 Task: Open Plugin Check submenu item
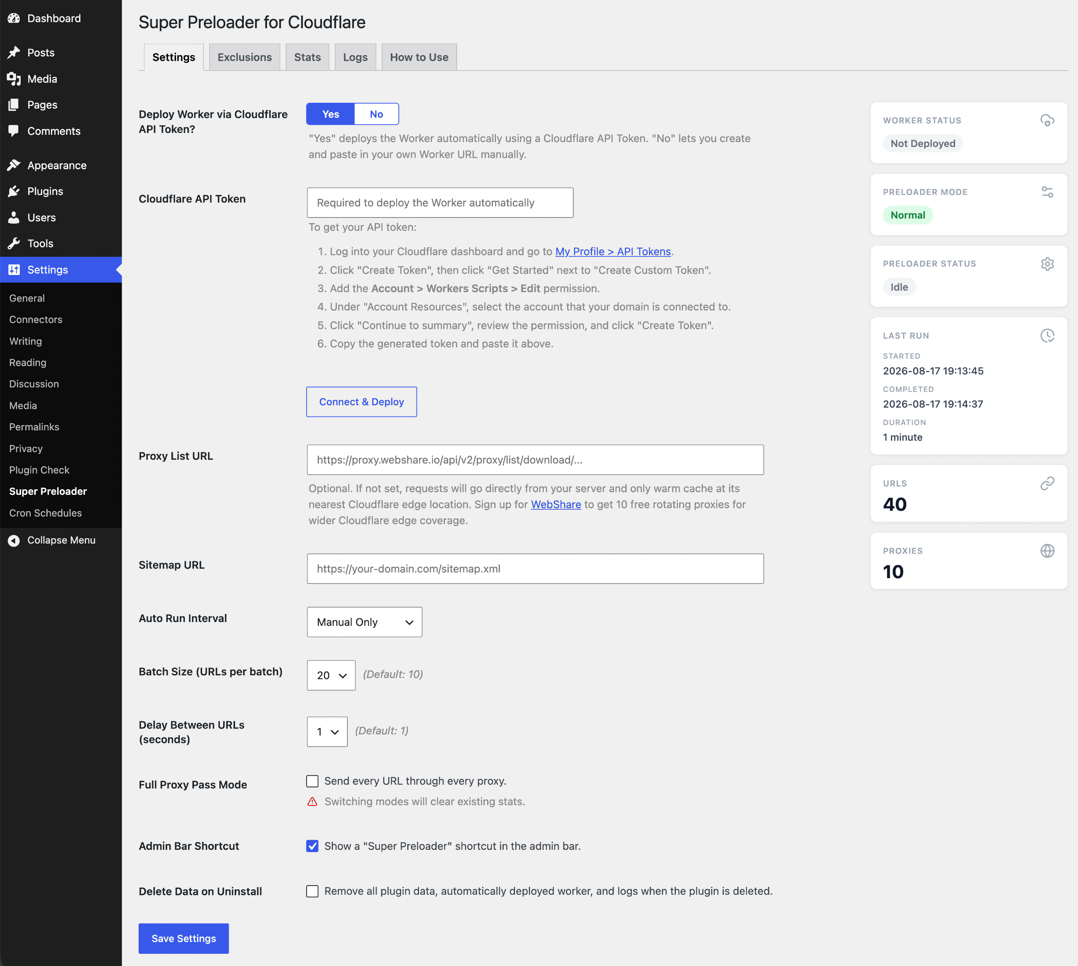pyautogui.click(x=39, y=470)
